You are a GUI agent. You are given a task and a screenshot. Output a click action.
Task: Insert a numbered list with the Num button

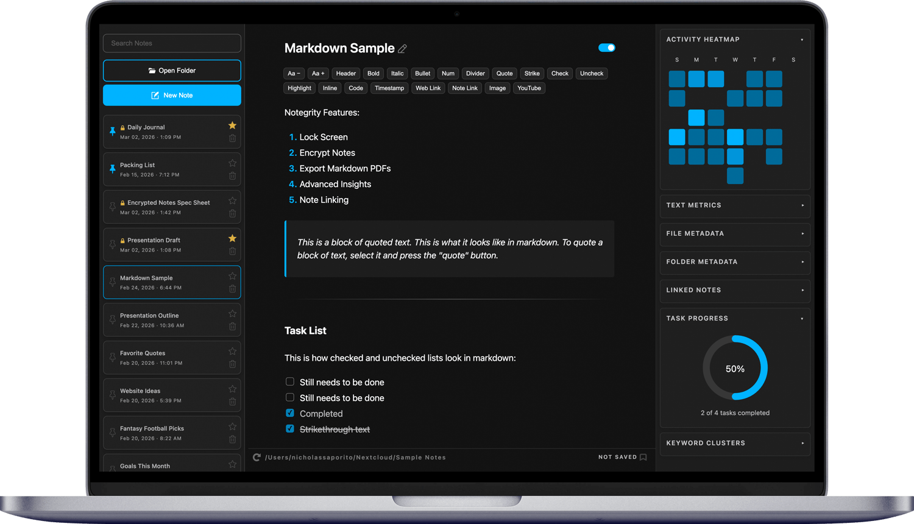pyautogui.click(x=448, y=74)
